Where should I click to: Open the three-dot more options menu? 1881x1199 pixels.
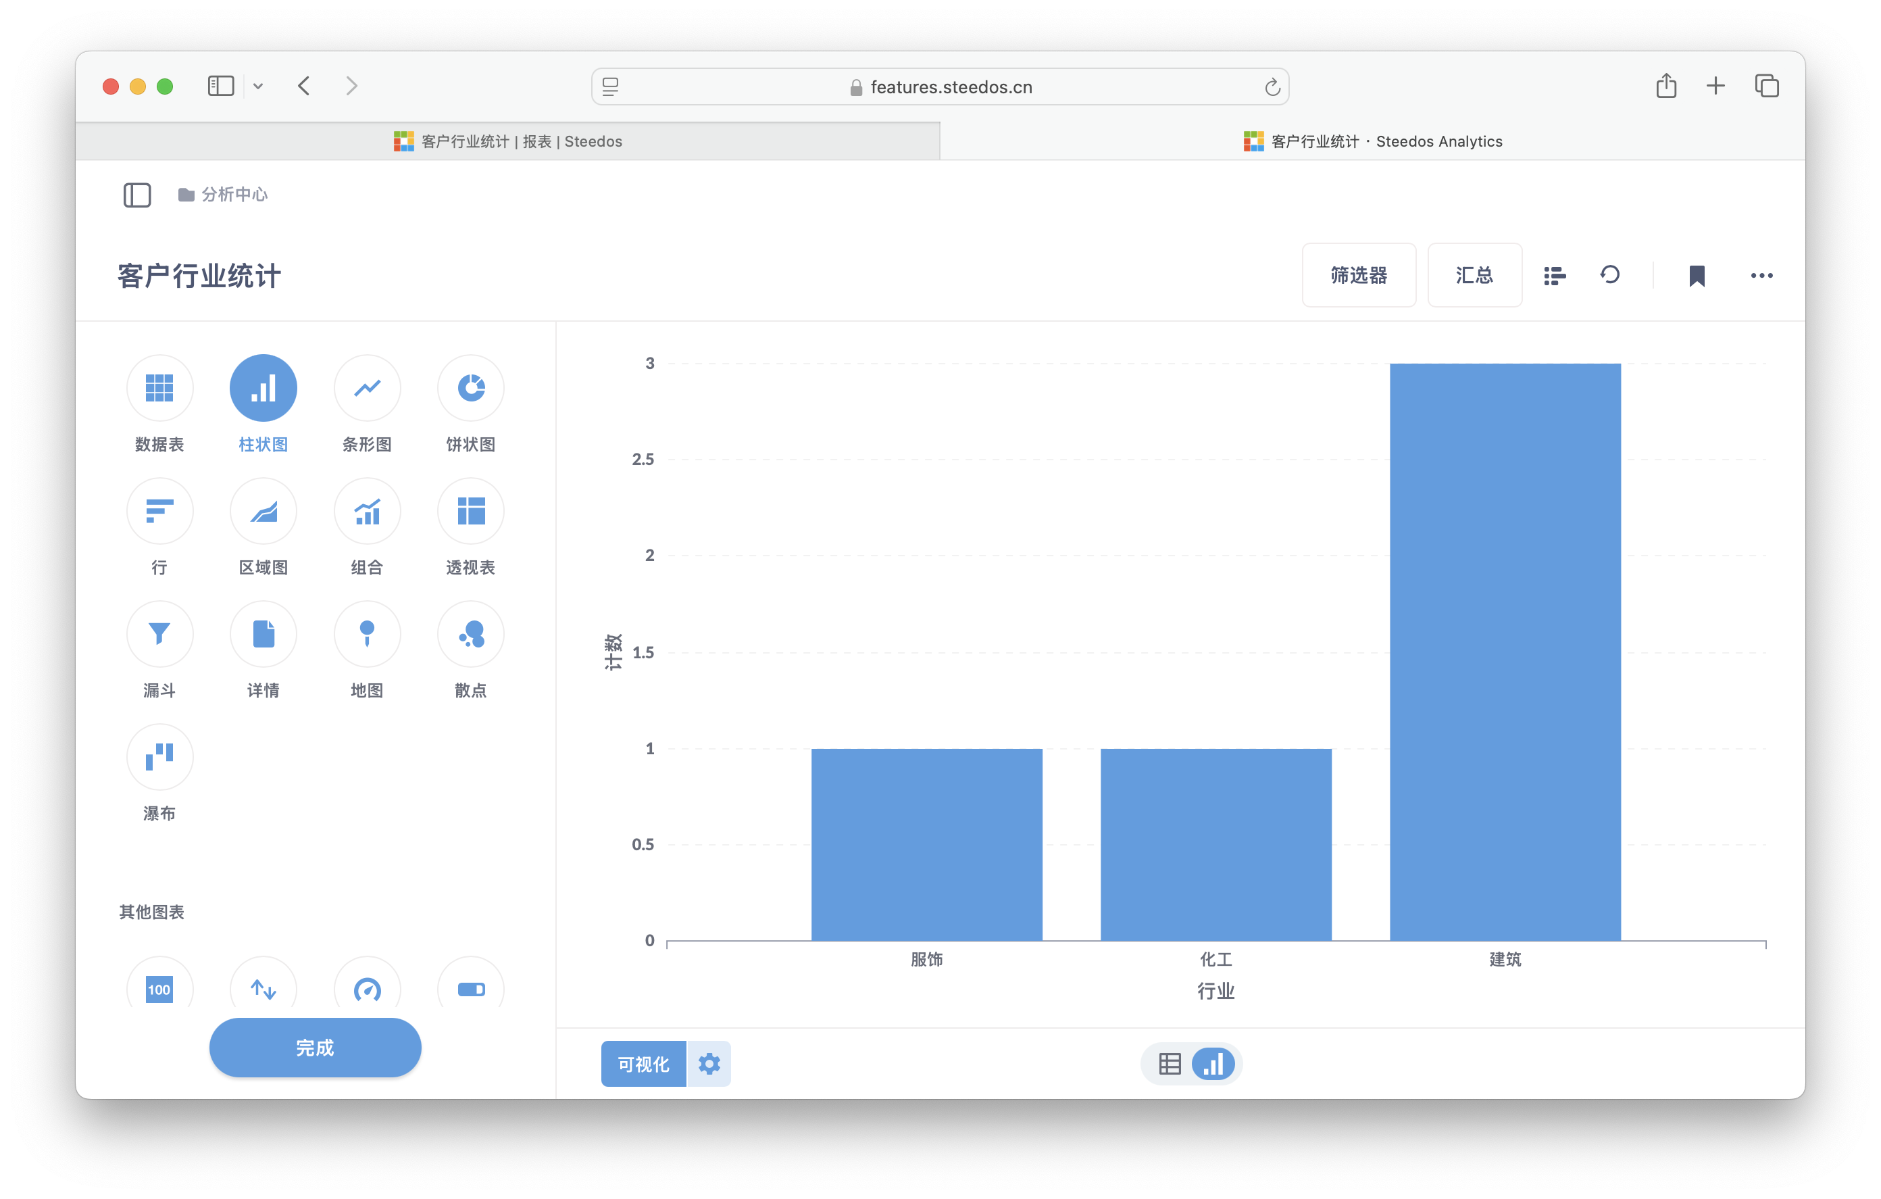click(1761, 275)
